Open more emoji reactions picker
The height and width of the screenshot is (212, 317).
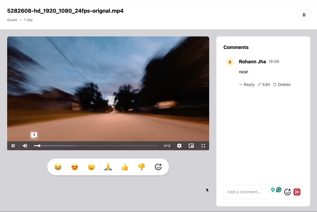[x=158, y=167]
